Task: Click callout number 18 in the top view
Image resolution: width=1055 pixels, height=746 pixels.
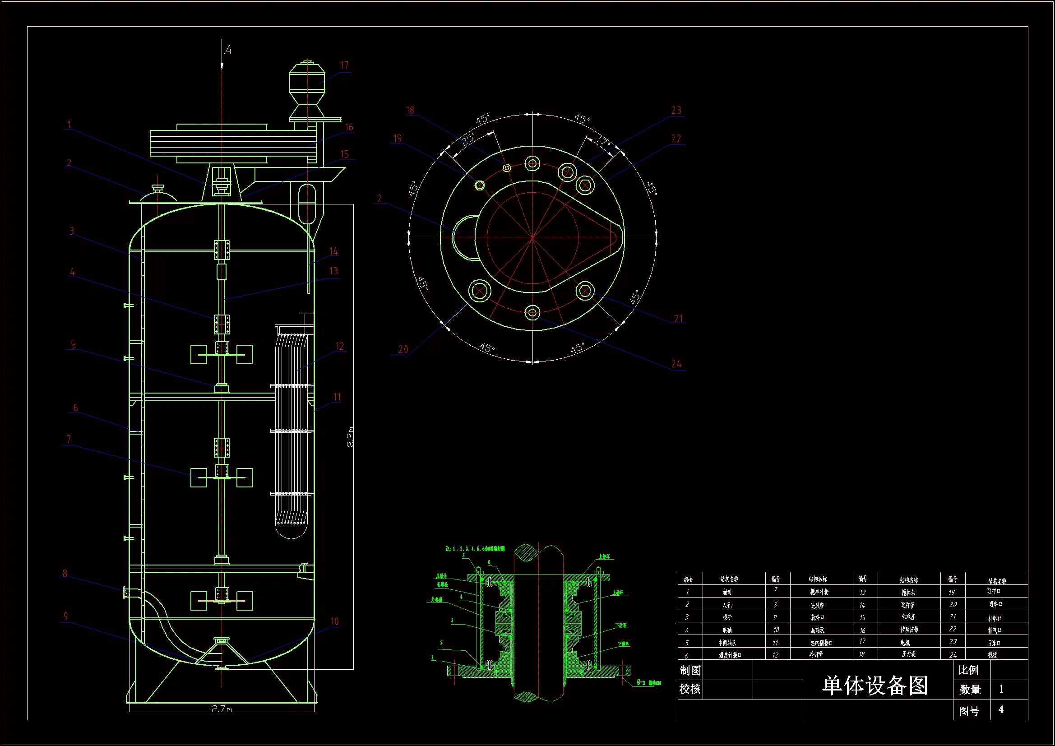Action: click(410, 110)
